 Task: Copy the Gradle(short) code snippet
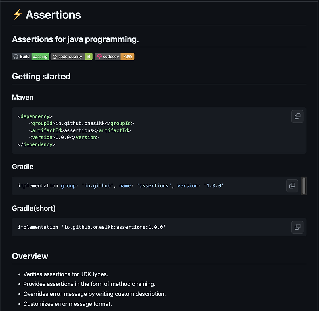pyautogui.click(x=297, y=227)
